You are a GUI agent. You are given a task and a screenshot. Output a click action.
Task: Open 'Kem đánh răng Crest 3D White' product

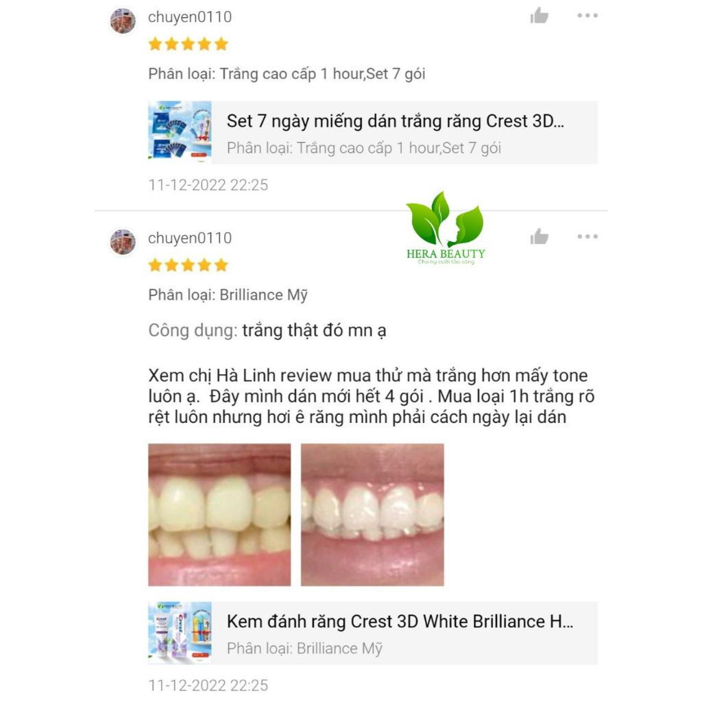tap(400, 621)
